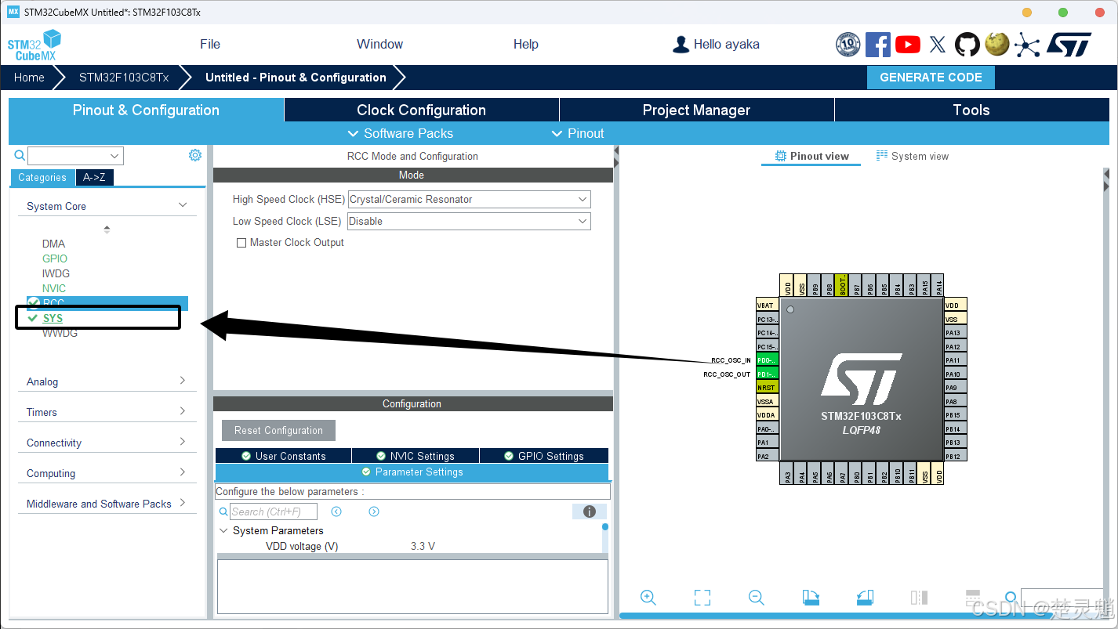This screenshot has height=629, width=1118.
Task: Open the High Speed Clock (HSE) dropdown
Action: click(469, 200)
